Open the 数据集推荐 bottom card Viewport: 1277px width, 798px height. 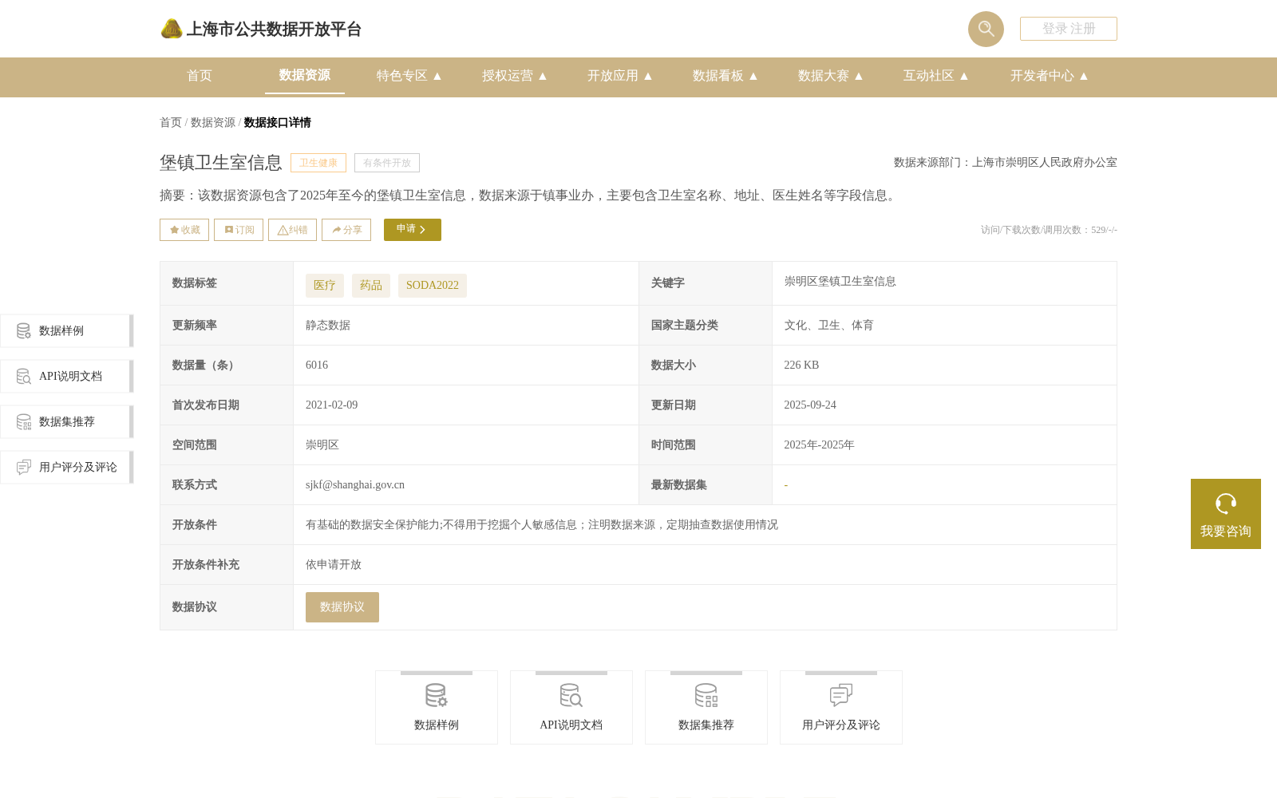coord(706,708)
